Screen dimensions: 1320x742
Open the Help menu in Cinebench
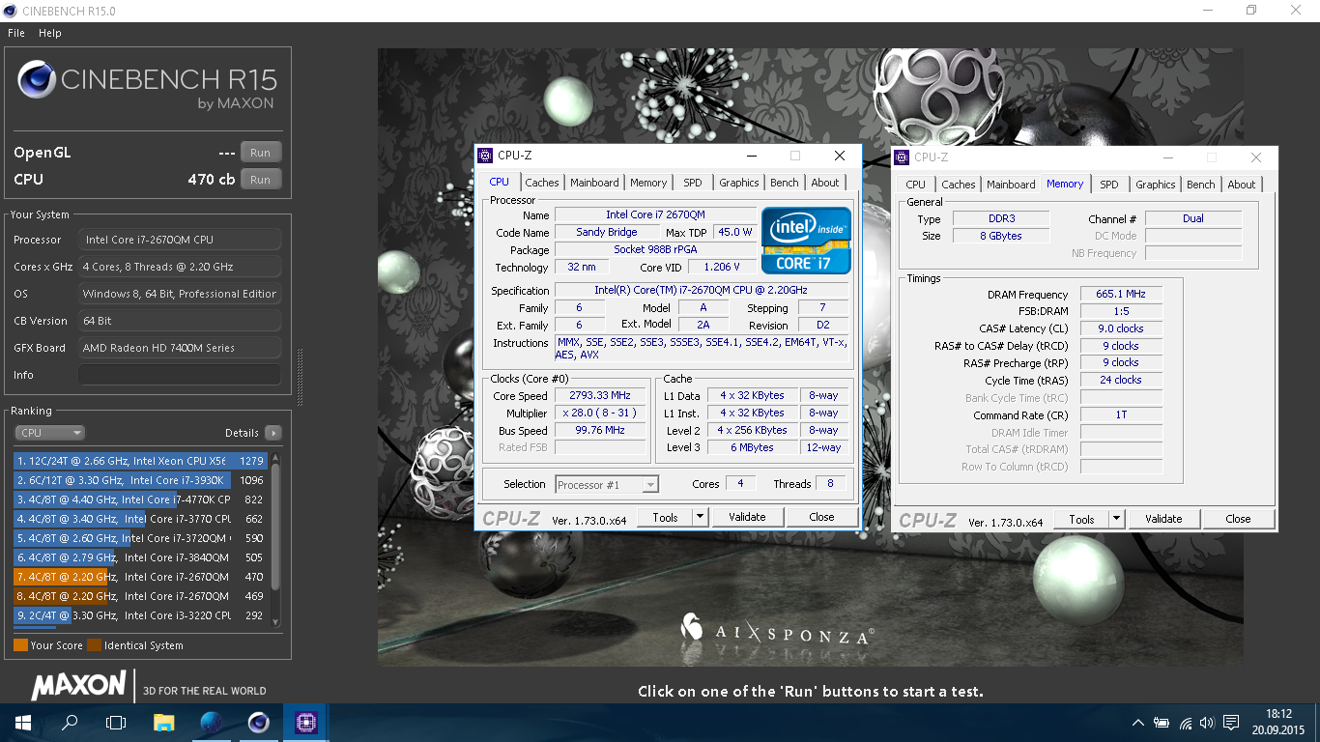[x=49, y=33]
